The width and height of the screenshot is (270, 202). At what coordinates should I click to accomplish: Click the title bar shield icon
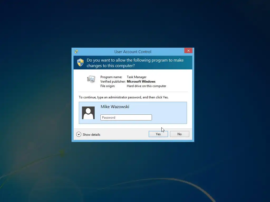point(76,52)
